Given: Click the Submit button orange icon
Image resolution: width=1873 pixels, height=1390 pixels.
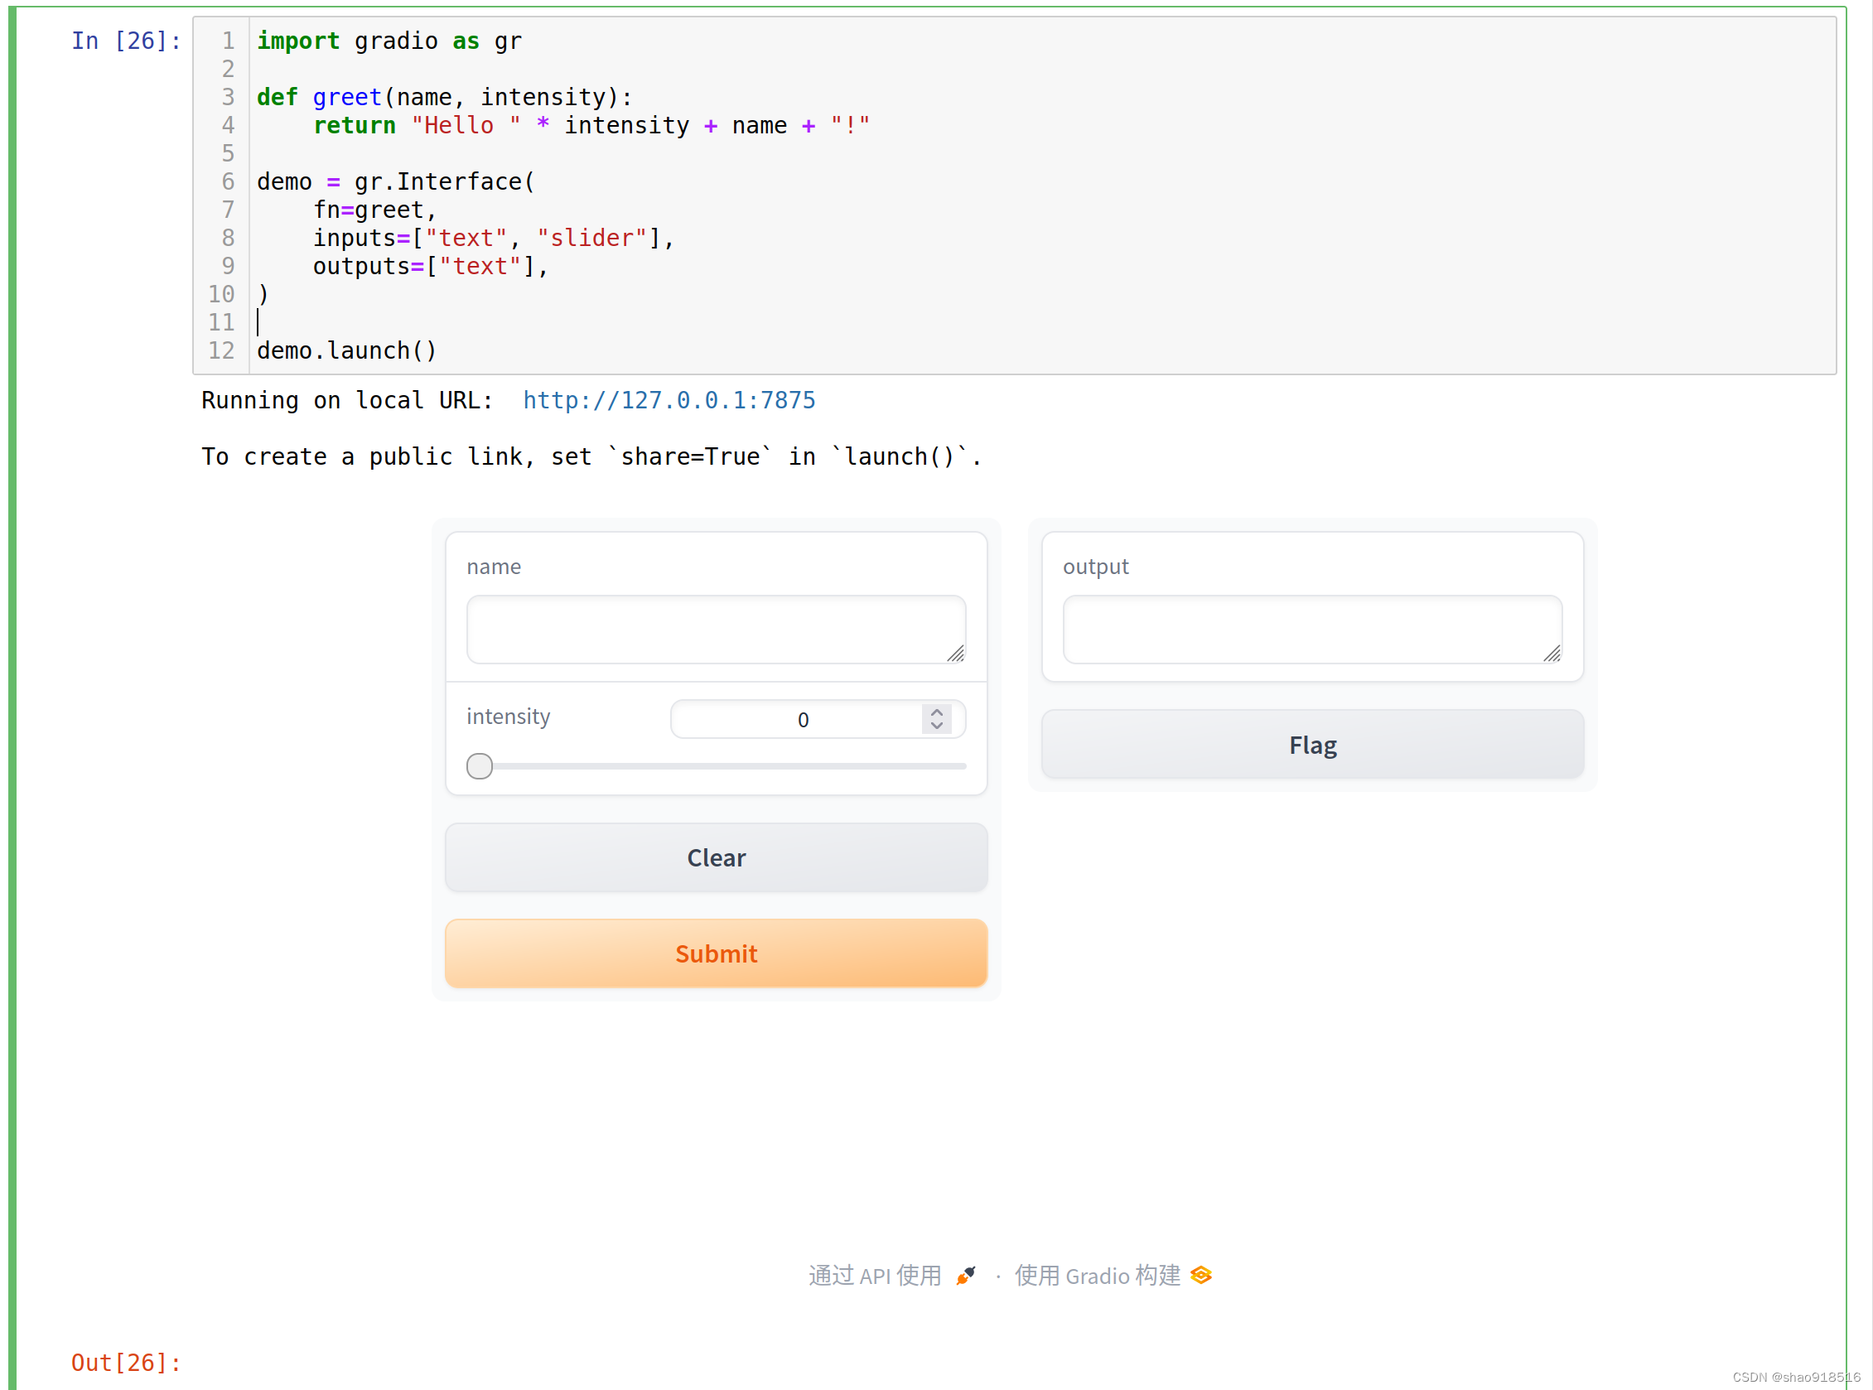Looking at the screenshot, I should [x=718, y=952].
